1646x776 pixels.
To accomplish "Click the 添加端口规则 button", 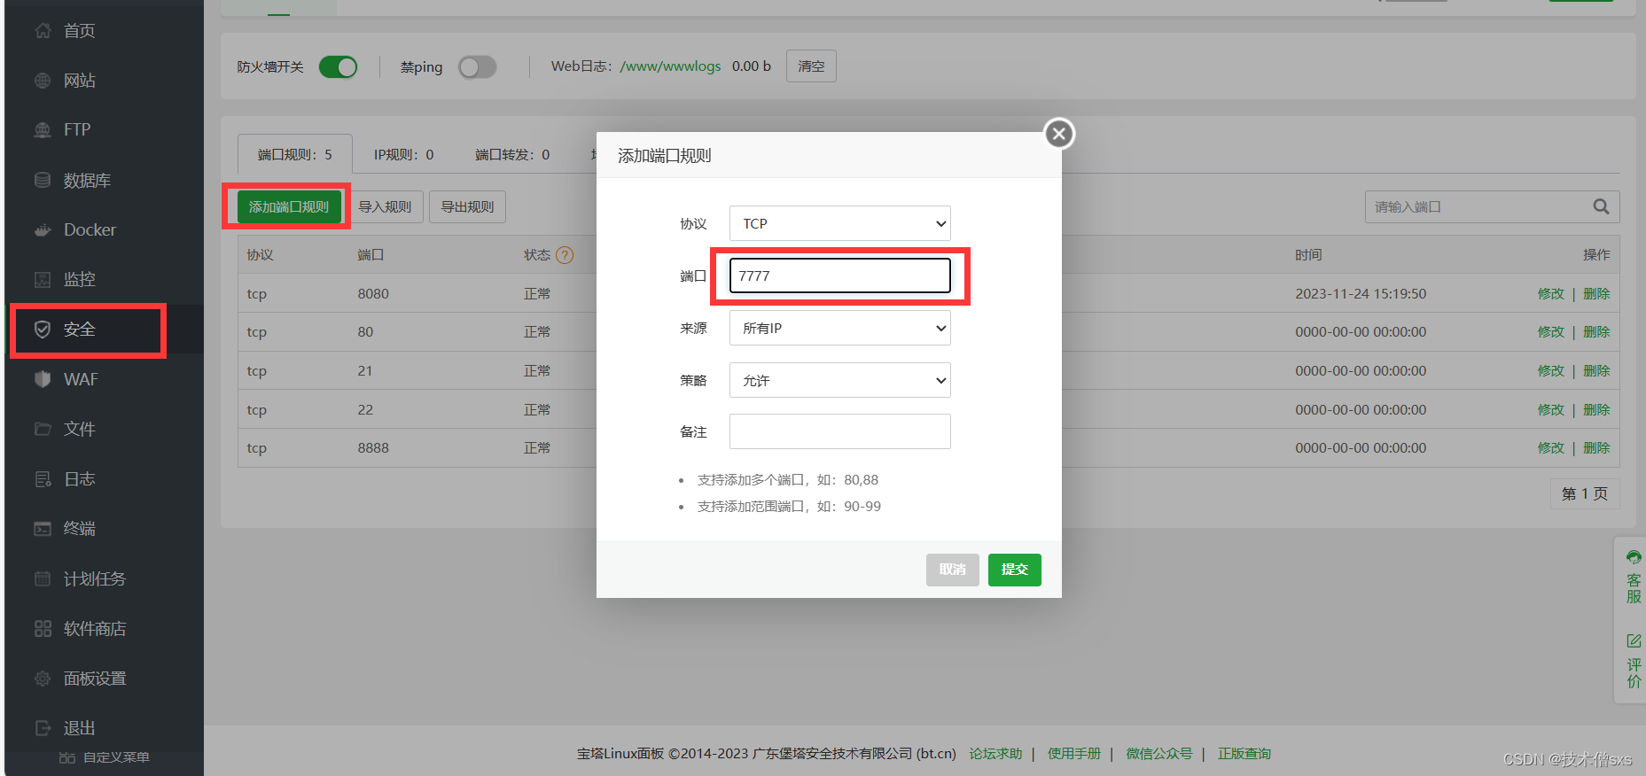I will click(289, 206).
